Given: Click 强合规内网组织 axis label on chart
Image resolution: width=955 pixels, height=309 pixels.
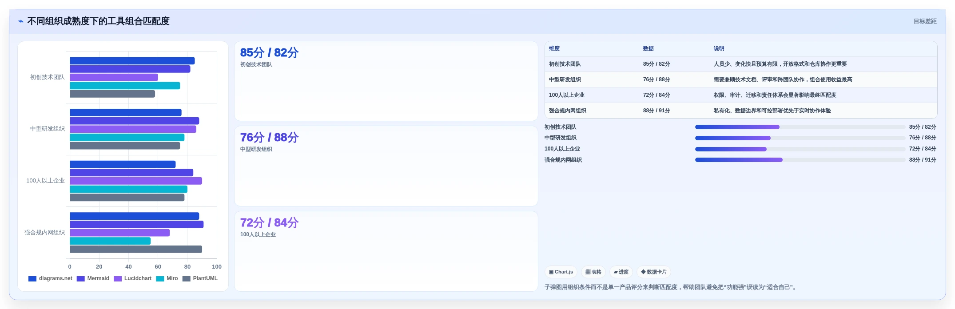Looking at the screenshot, I should point(44,233).
